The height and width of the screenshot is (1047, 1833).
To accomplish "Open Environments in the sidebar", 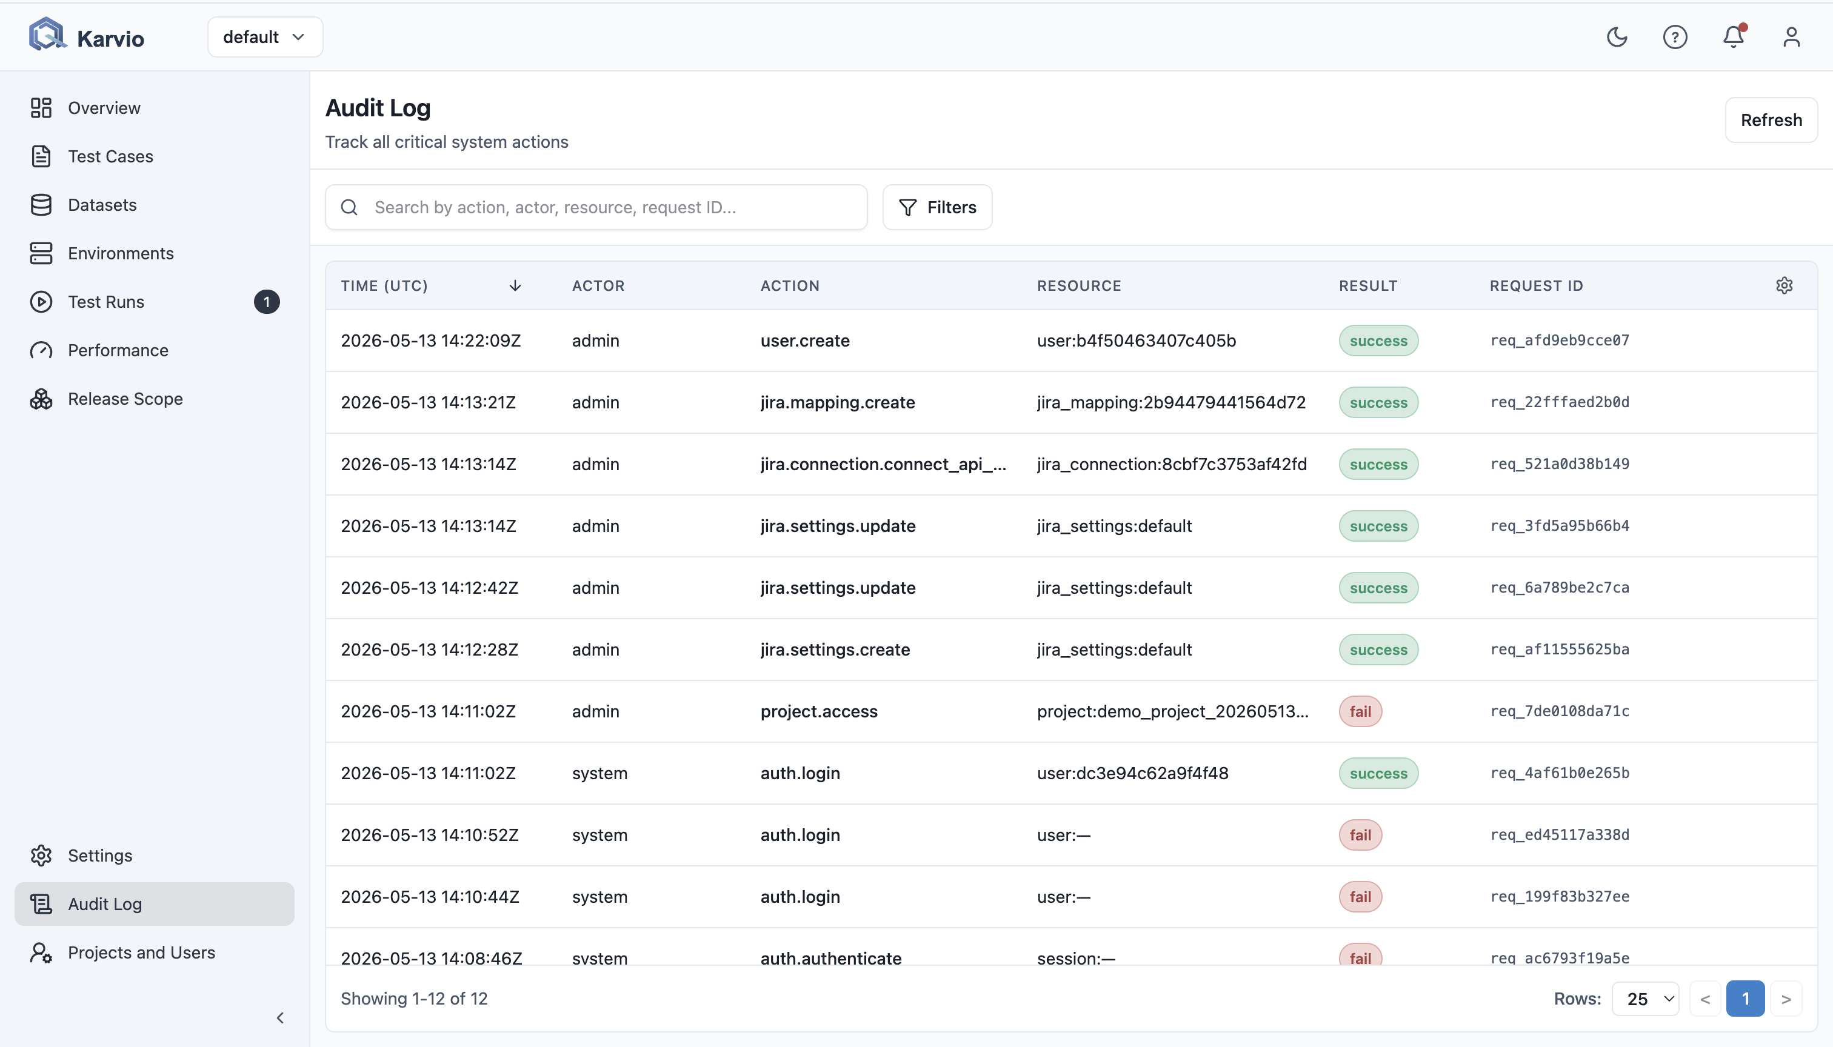I will [x=121, y=253].
